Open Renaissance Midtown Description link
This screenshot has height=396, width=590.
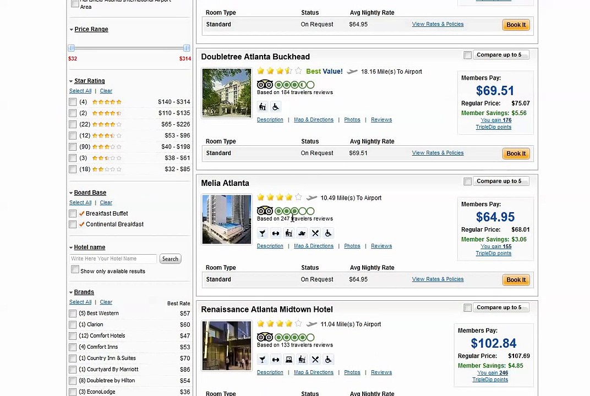(x=270, y=372)
